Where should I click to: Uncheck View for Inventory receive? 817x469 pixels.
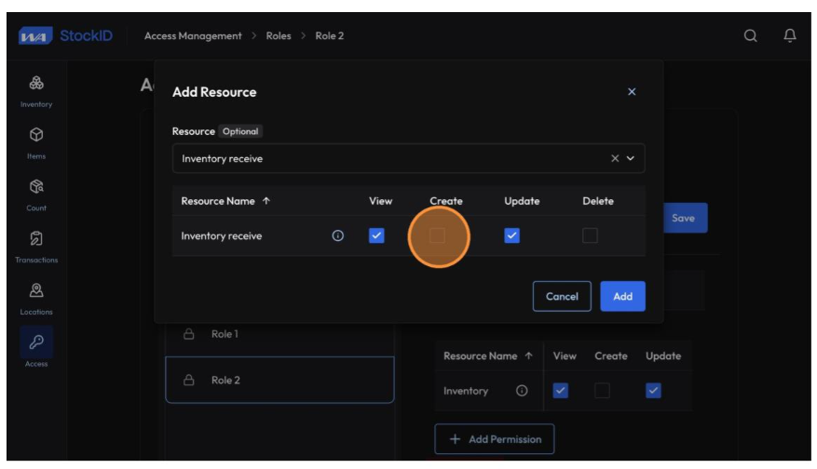coord(376,235)
